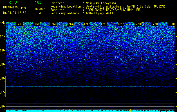Click the 1.0 kHz frequency axis label

[x=2, y=50]
